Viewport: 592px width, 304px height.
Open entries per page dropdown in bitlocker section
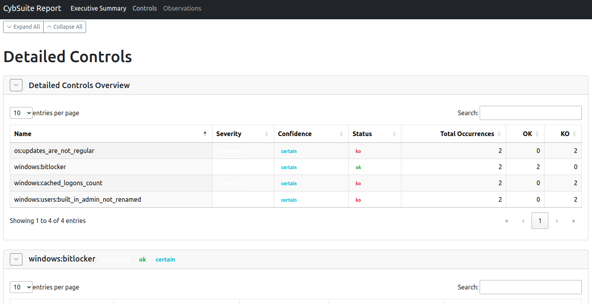21,287
